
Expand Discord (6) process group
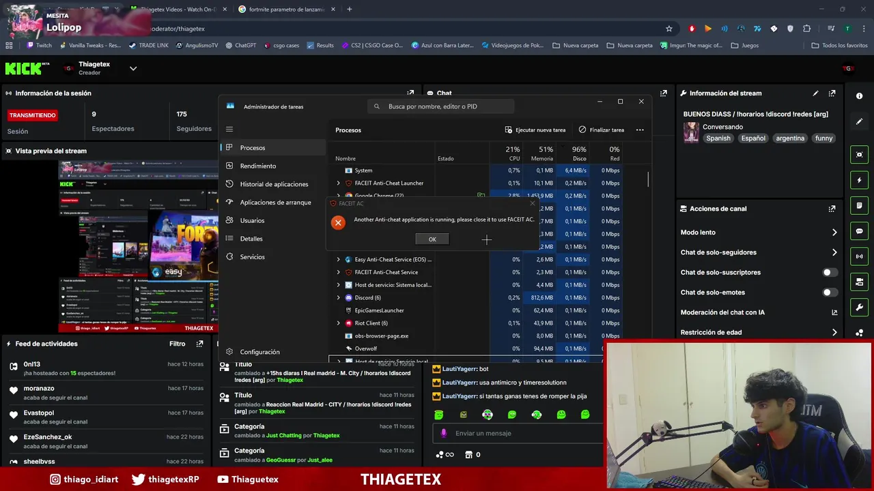coord(338,297)
